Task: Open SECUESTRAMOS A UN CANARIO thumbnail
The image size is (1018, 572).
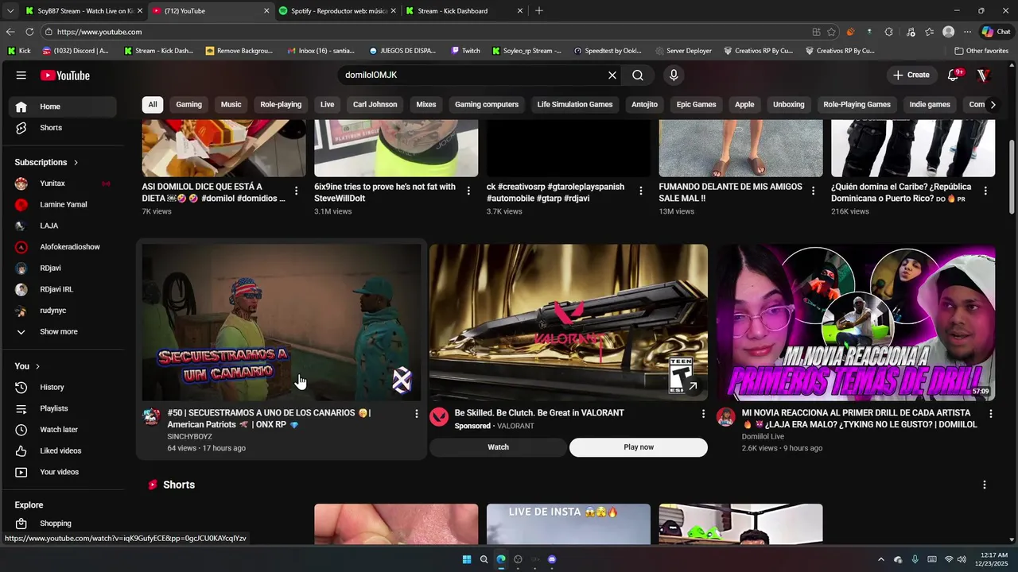Action: pos(282,323)
